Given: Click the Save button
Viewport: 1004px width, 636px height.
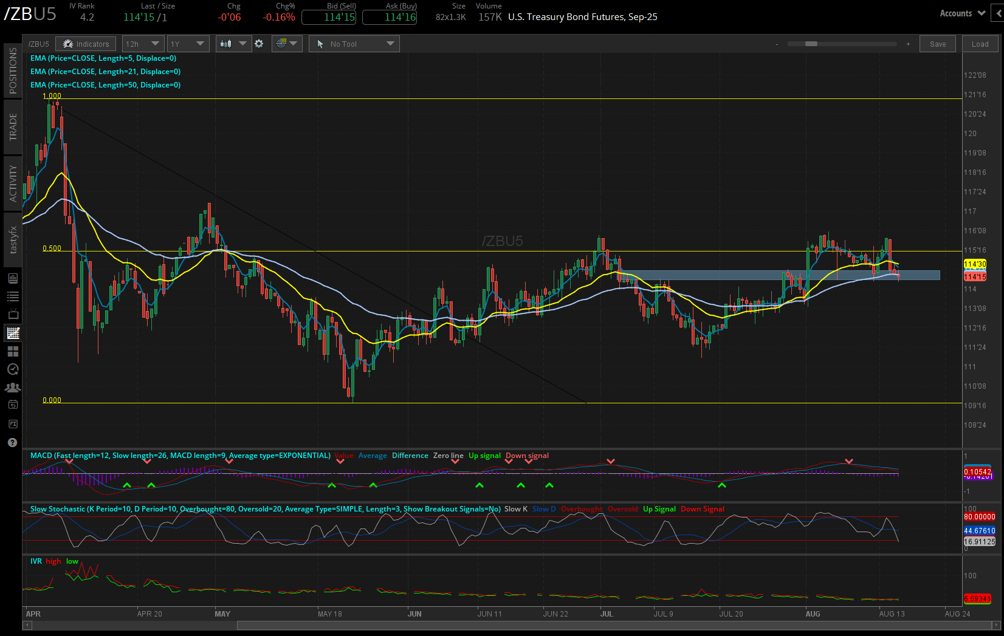Looking at the screenshot, I should [x=938, y=44].
